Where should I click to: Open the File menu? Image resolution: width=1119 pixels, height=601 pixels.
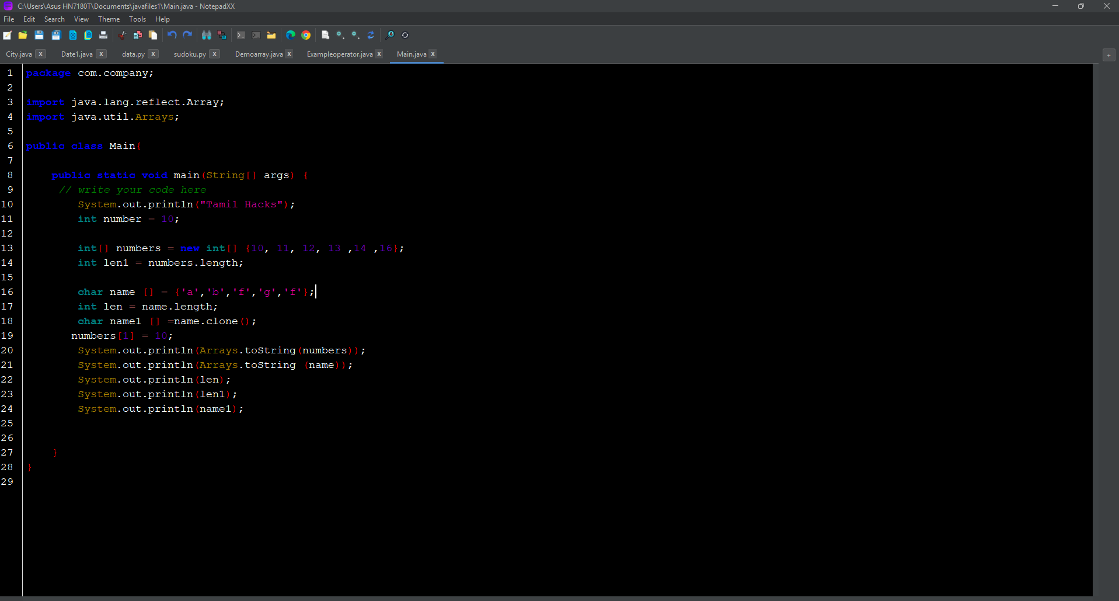(9, 19)
